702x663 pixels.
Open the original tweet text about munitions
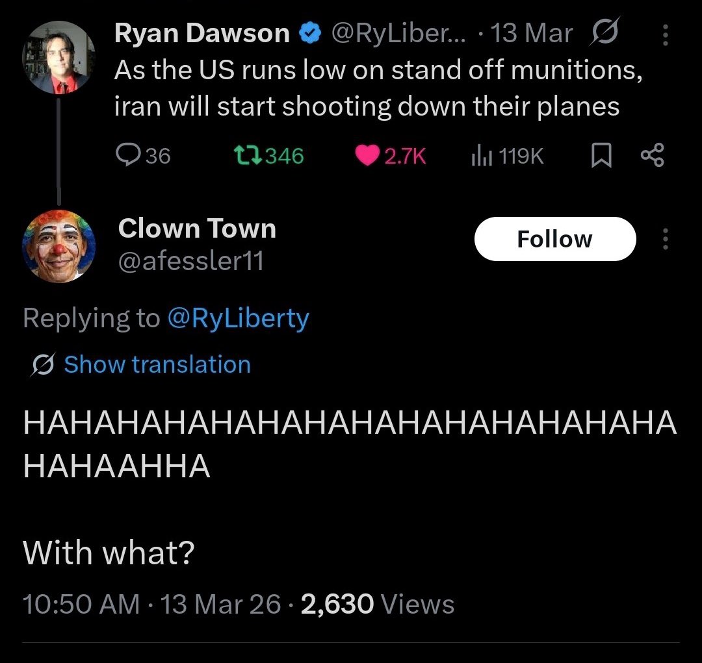(x=377, y=88)
